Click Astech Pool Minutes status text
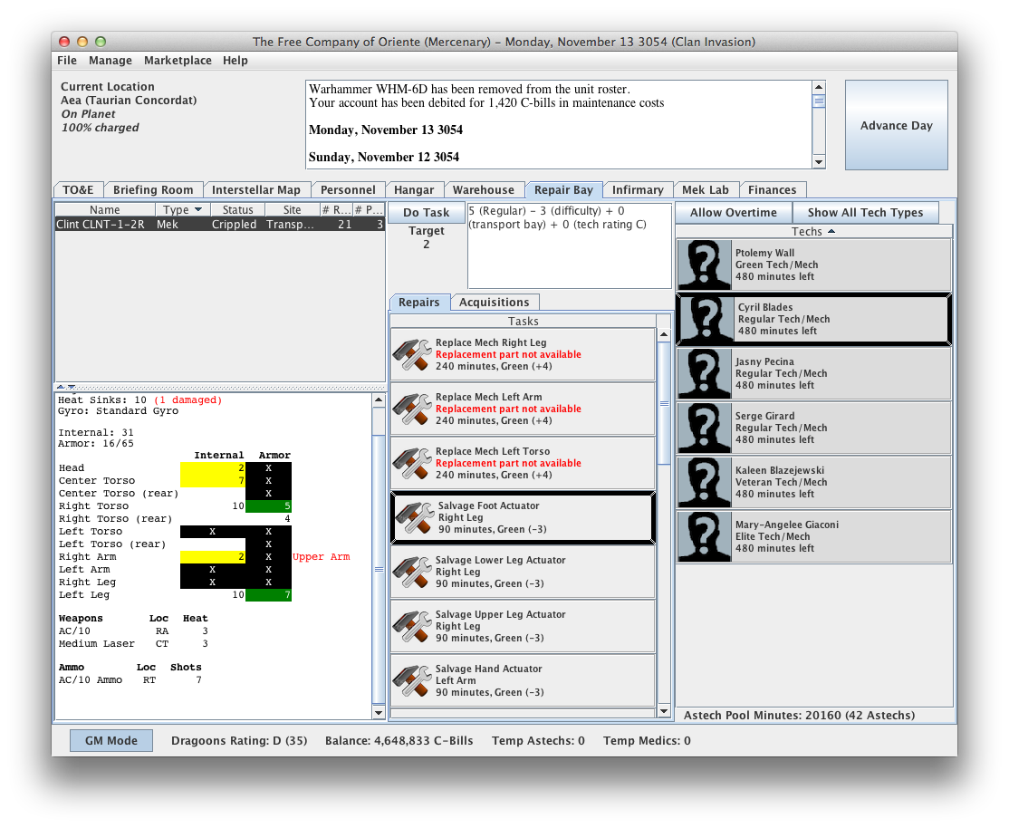1009x828 pixels. (x=799, y=716)
